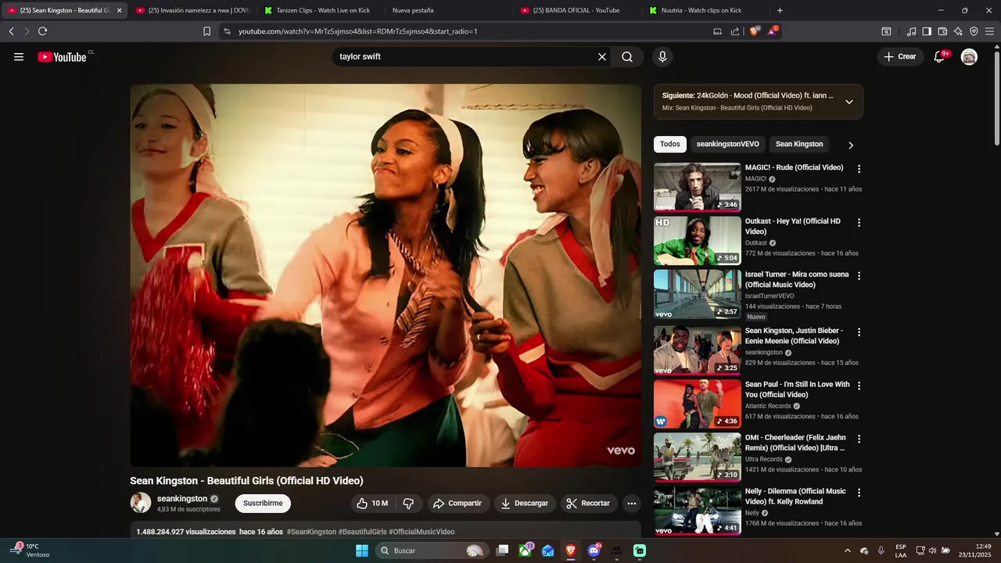1001x563 pixels.
Task: Click the Descargar download button
Action: click(525, 503)
